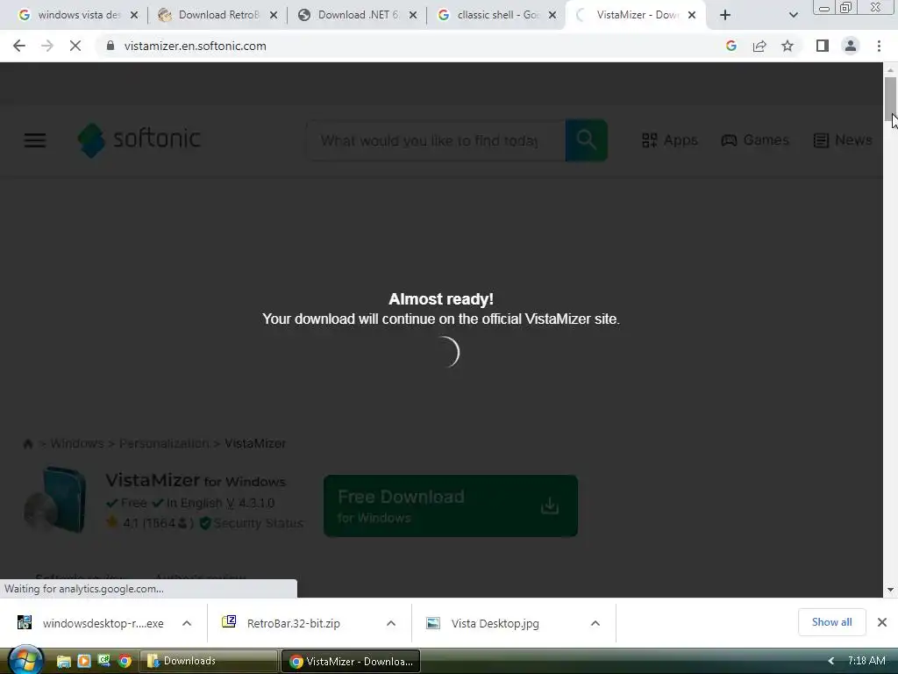
Task: Open the Softonic hamburger menu
Action: pos(35,140)
